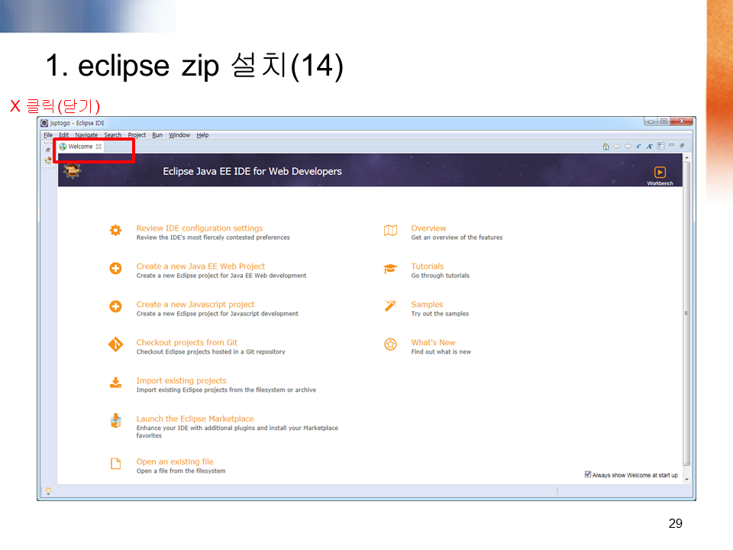Open the What's New link
This screenshot has width=733, height=550.
[434, 342]
